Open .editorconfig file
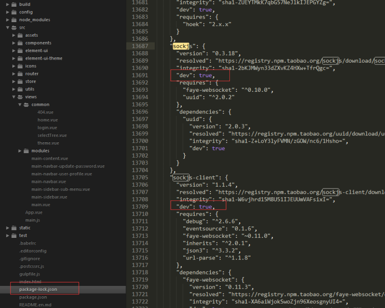Image resolution: width=385 pixels, height=308 pixels. click(33, 251)
